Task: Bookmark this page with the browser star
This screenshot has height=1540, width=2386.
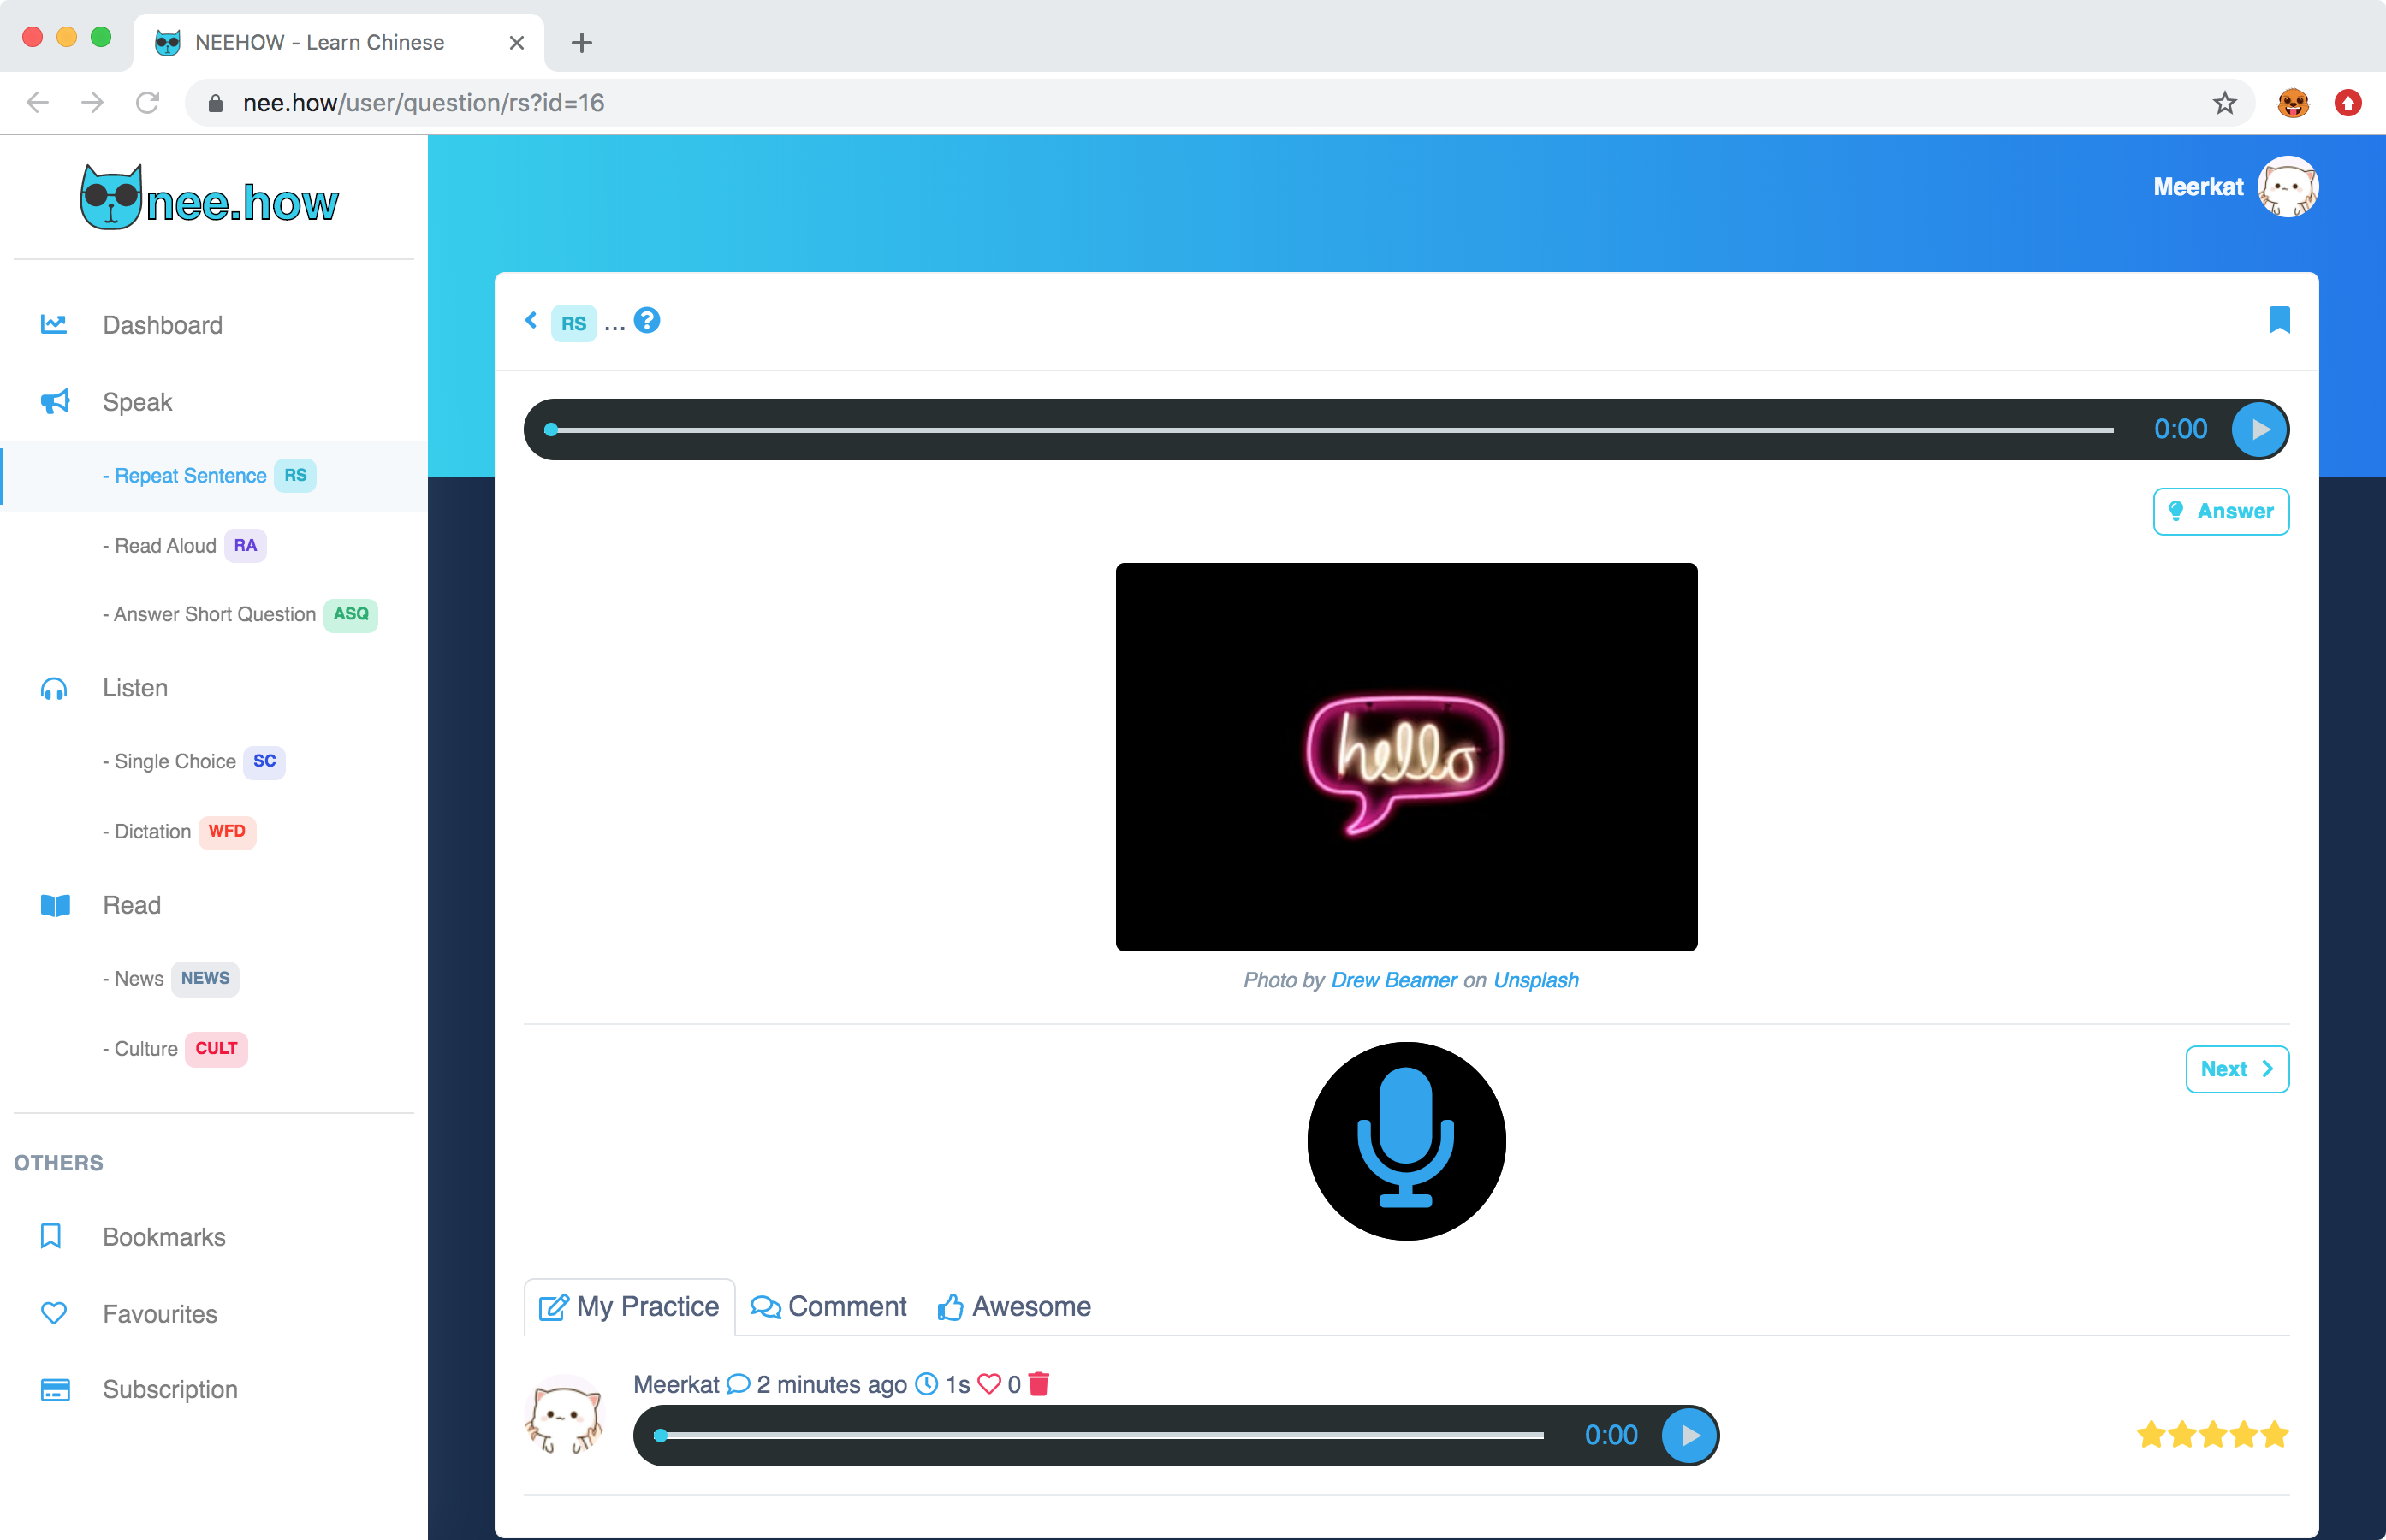Action: 2224,103
